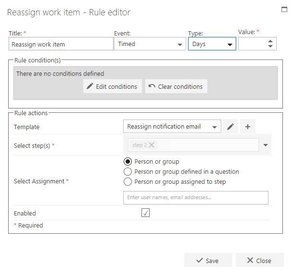Screen dimensions: 293x275
Task: Expand the Select step(s) dropdown arrow
Action: pos(266,145)
